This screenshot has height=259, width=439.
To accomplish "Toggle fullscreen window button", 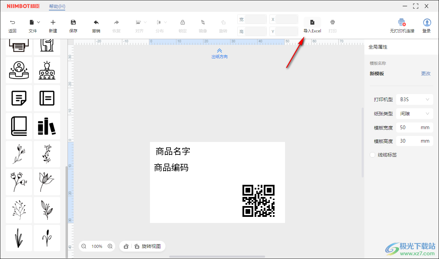I will point(416,6).
